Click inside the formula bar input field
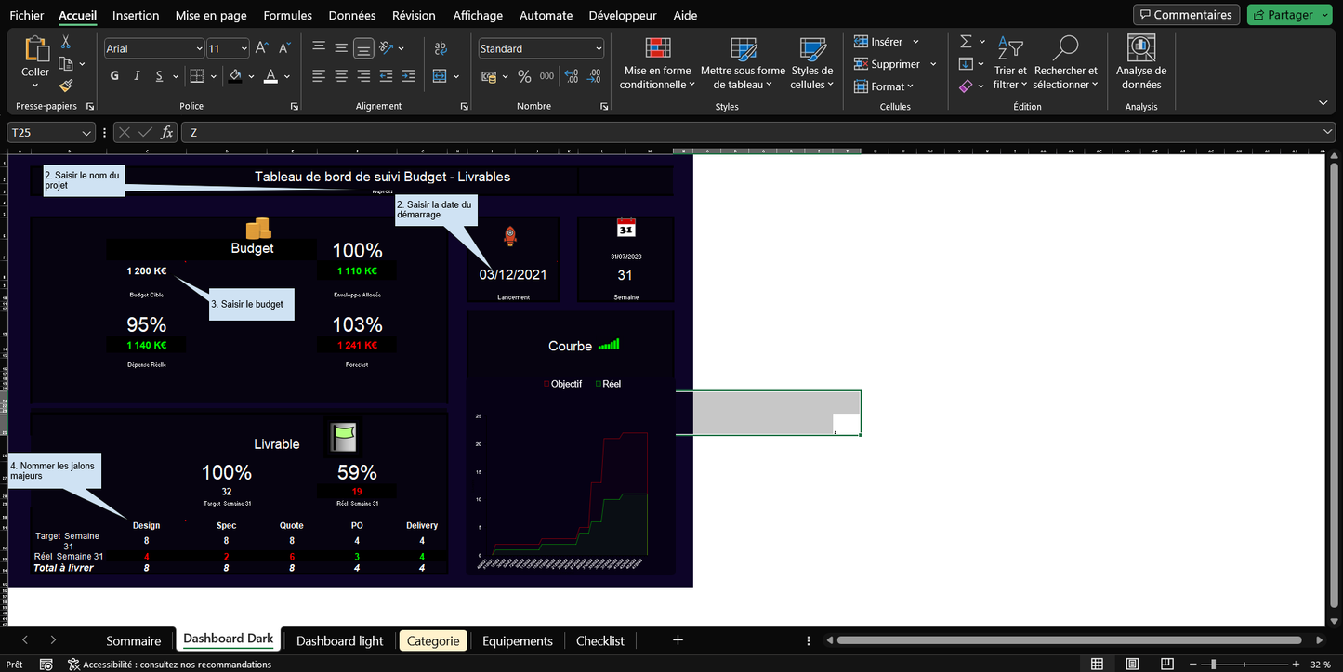 point(744,133)
